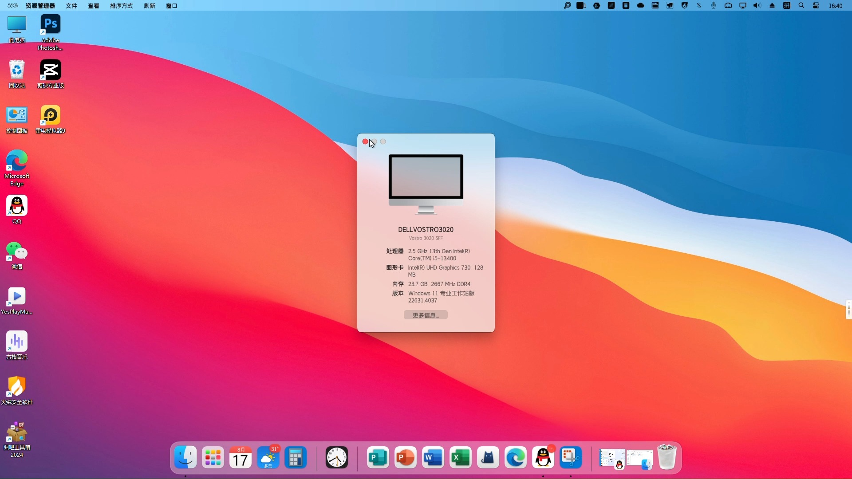The width and height of the screenshot is (852, 479).
Task: Close the system info window
Action: [365, 141]
